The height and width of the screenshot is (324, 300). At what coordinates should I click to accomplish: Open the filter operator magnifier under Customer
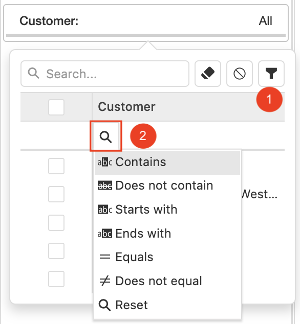tap(105, 137)
